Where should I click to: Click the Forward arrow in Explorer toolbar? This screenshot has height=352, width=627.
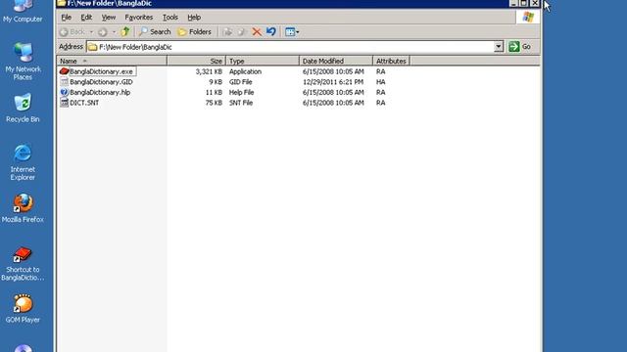pos(103,32)
